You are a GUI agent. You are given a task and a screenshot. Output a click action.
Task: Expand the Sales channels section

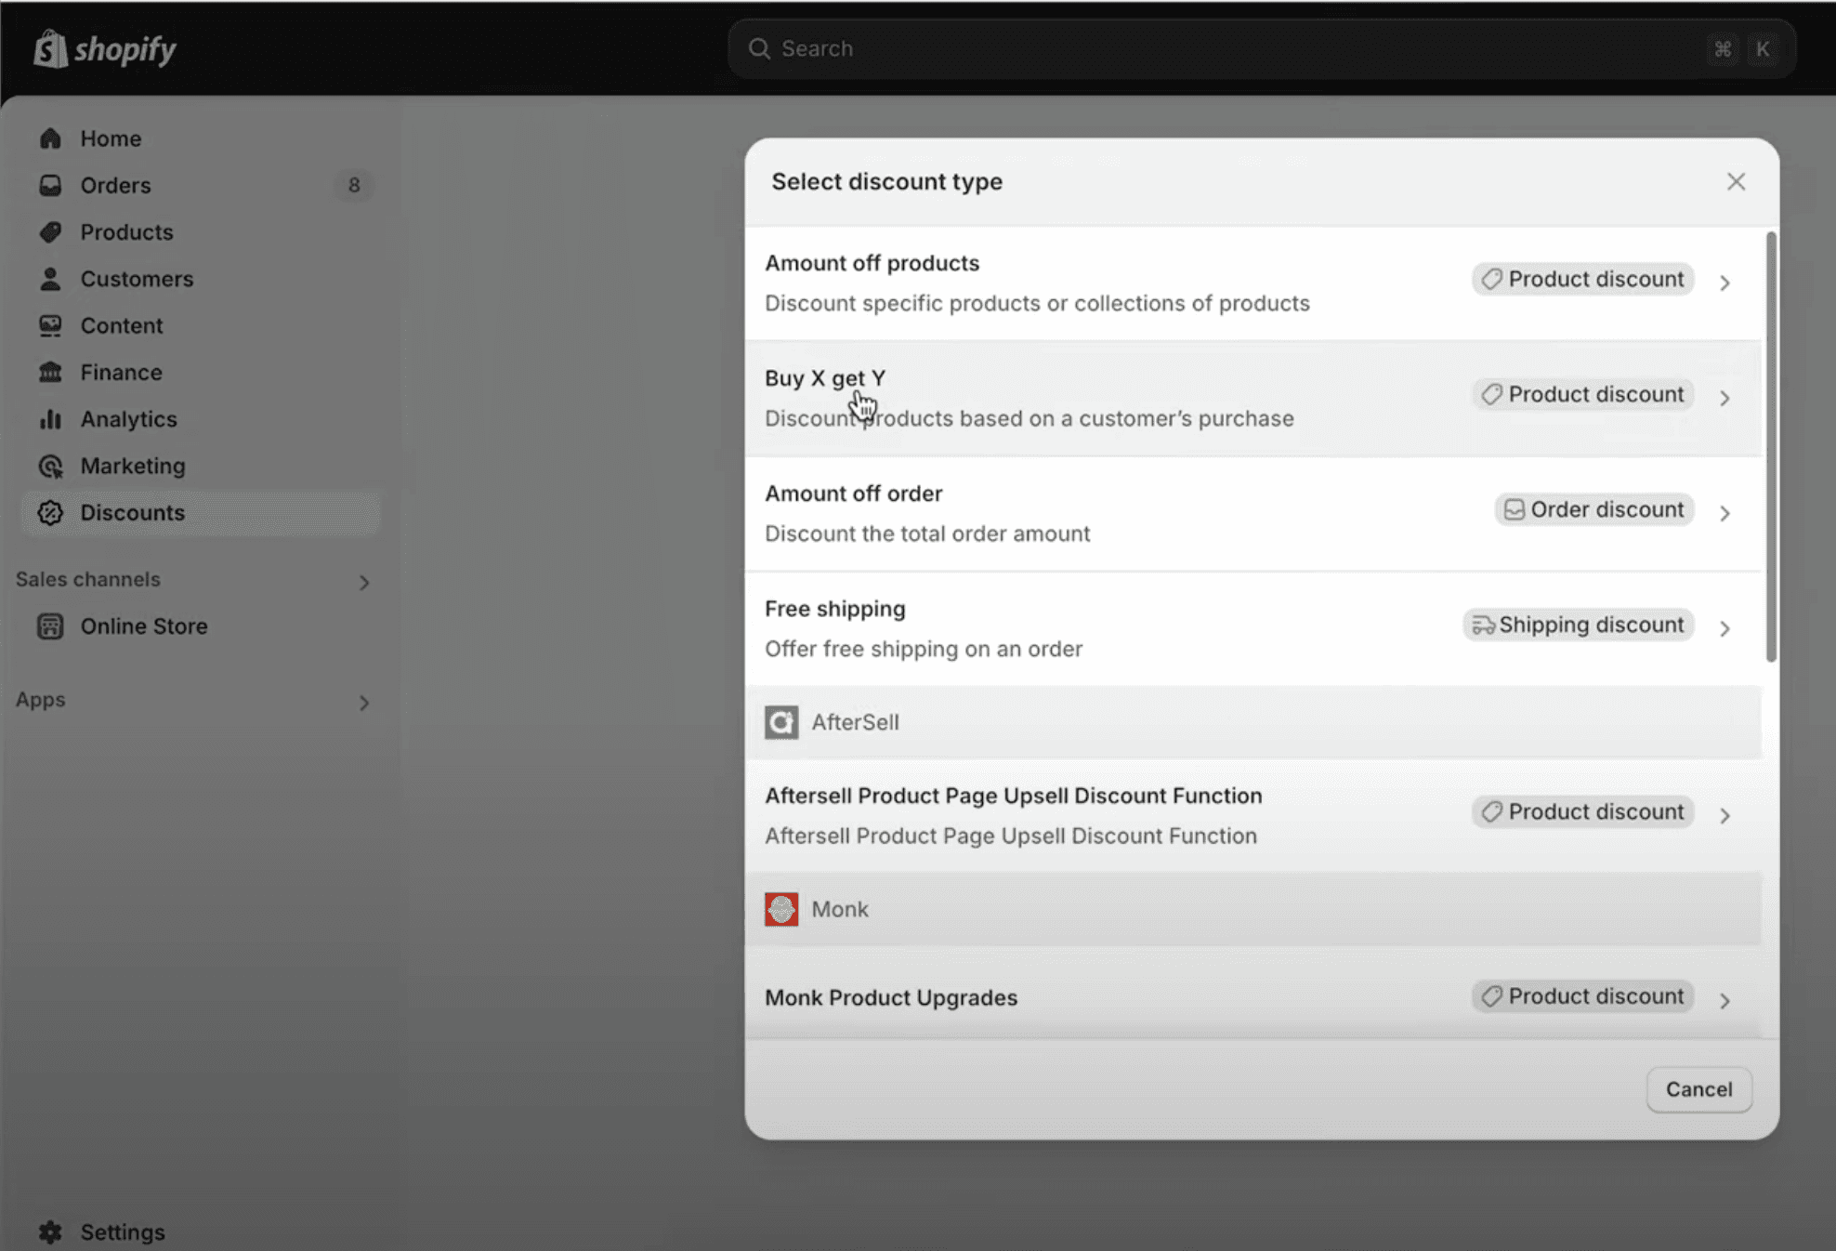click(364, 582)
